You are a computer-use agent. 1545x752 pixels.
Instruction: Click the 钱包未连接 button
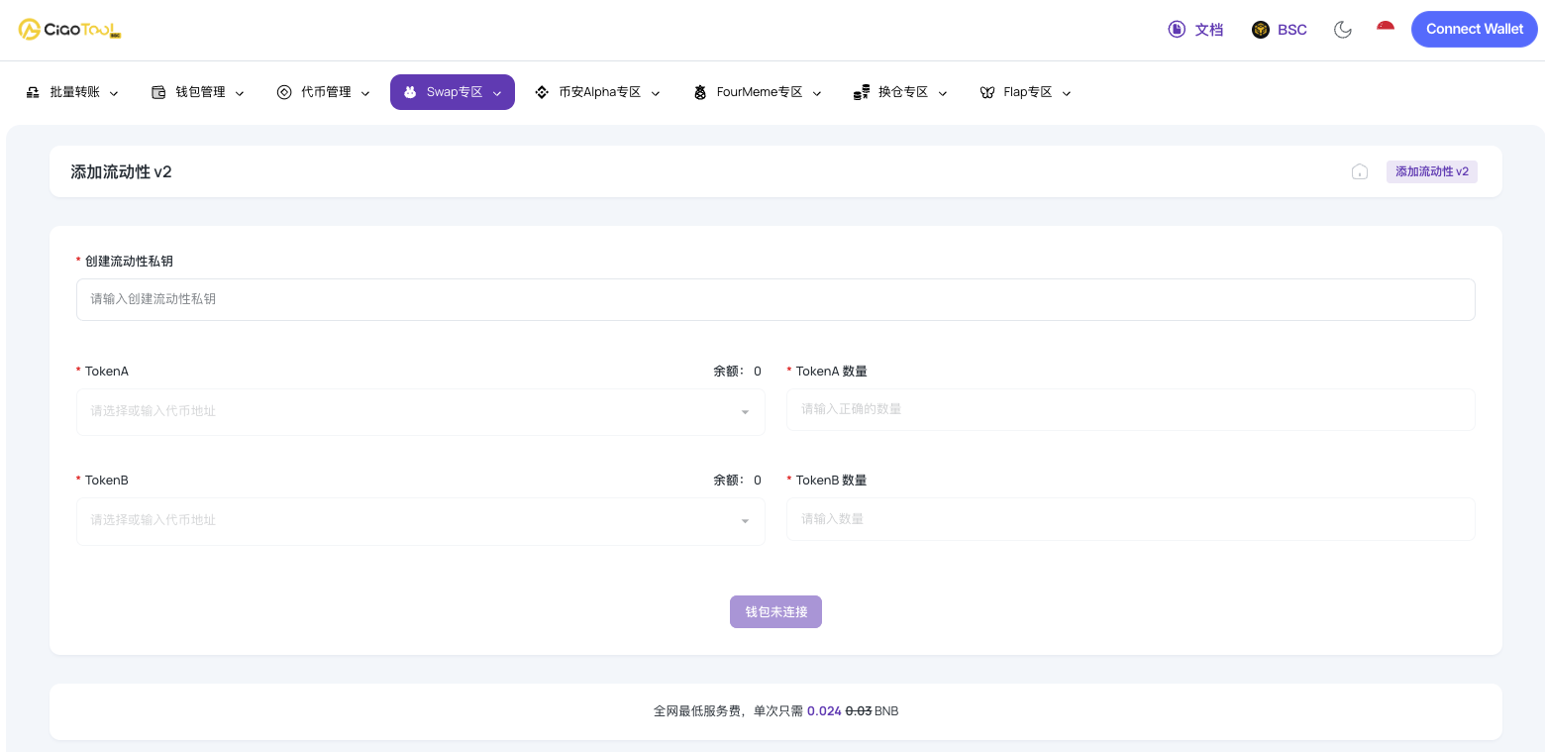point(775,612)
